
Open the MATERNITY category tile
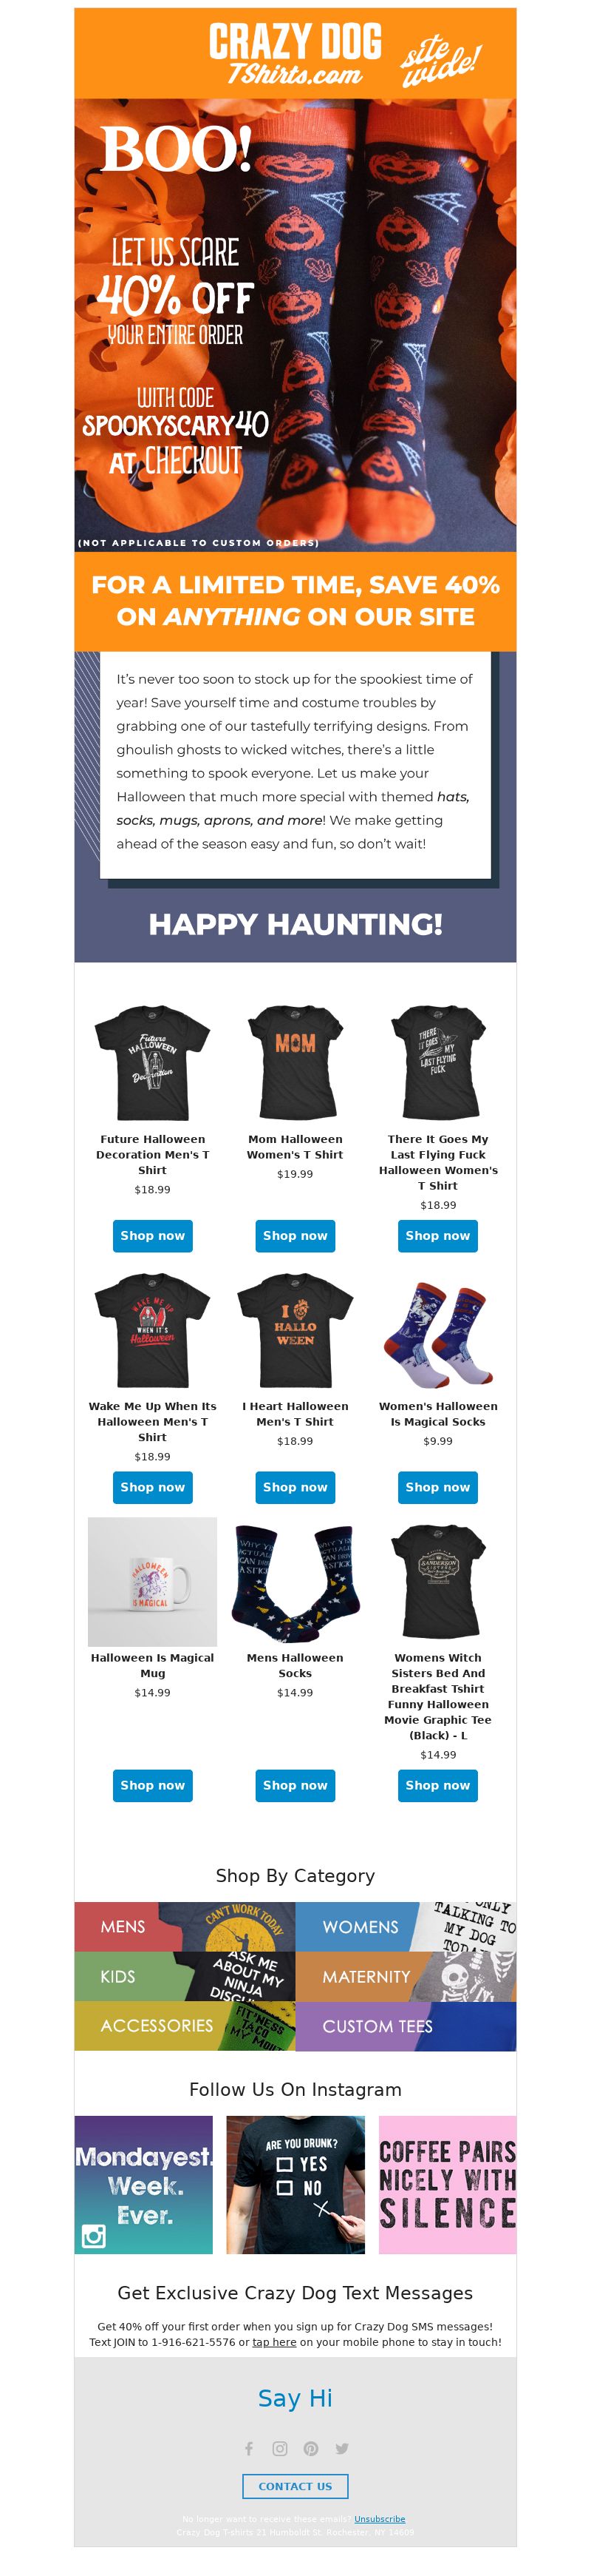coord(406,1976)
